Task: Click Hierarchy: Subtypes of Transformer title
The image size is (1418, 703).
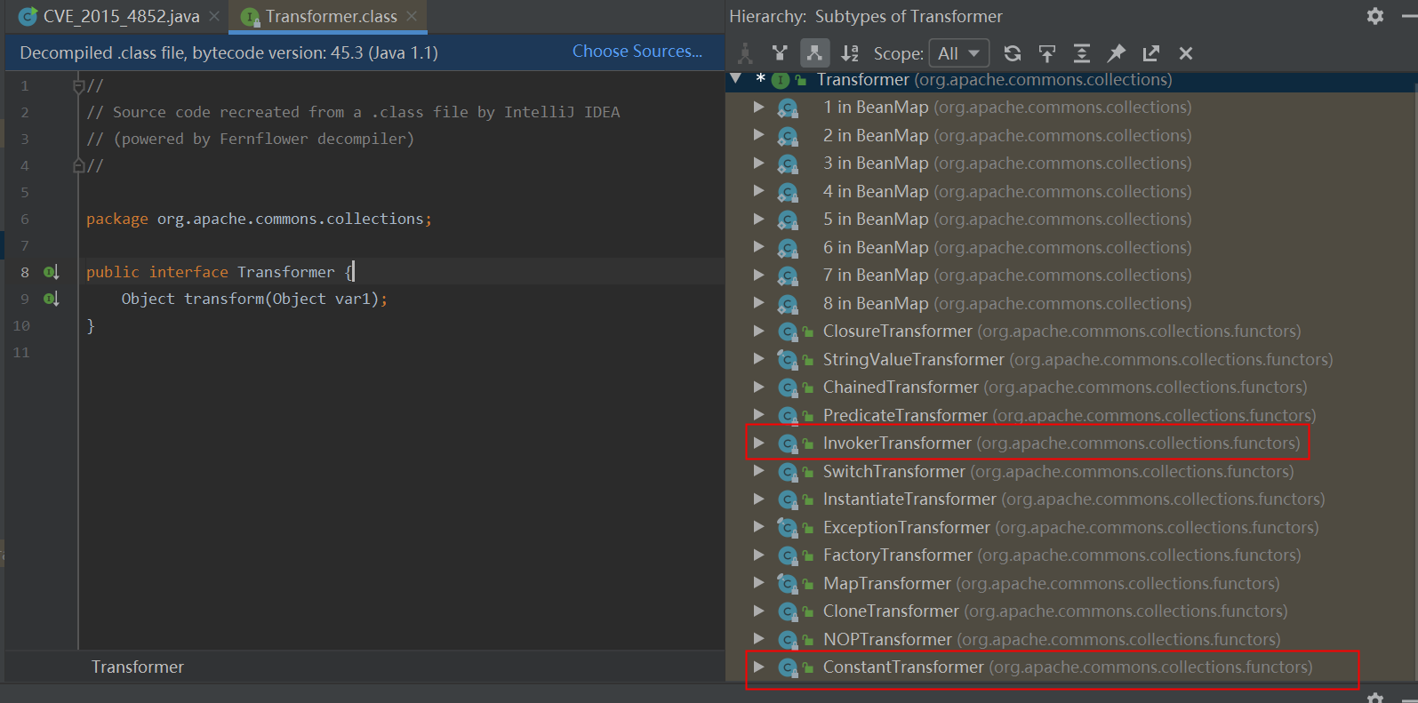Action: 865,16
